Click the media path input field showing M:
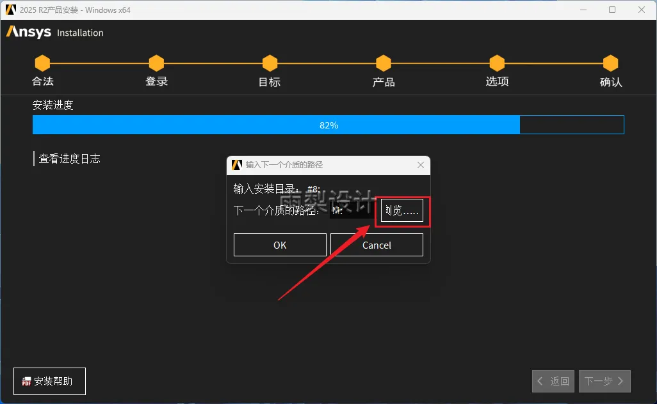The height and width of the screenshot is (404, 657). tap(351, 210)
